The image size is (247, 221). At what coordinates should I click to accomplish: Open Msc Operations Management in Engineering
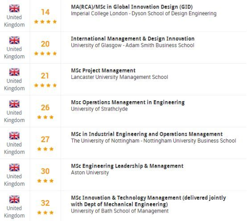[128, 102]
